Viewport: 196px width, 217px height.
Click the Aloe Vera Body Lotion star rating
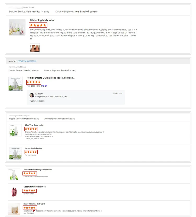pyautogui.click(x=31, y=129)
